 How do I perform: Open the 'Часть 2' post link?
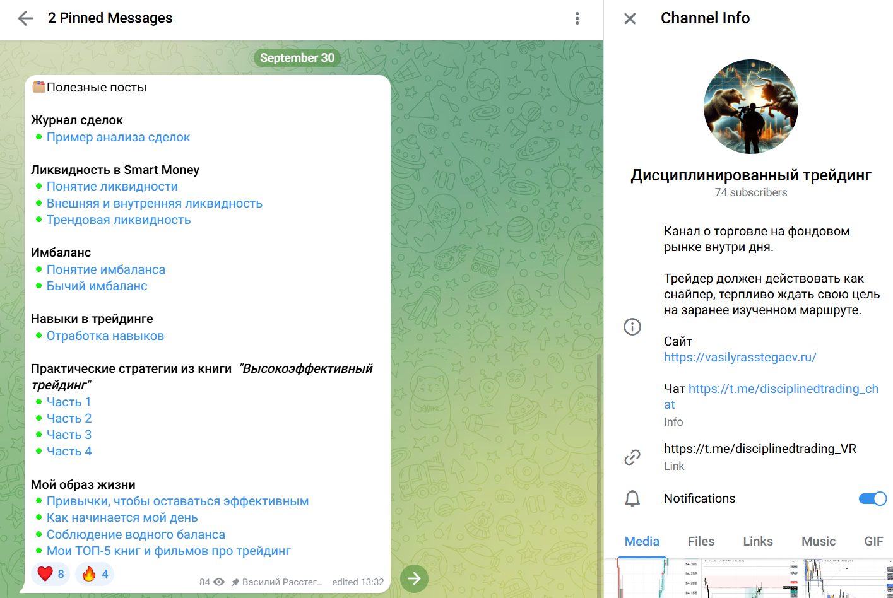pos(69,418)
